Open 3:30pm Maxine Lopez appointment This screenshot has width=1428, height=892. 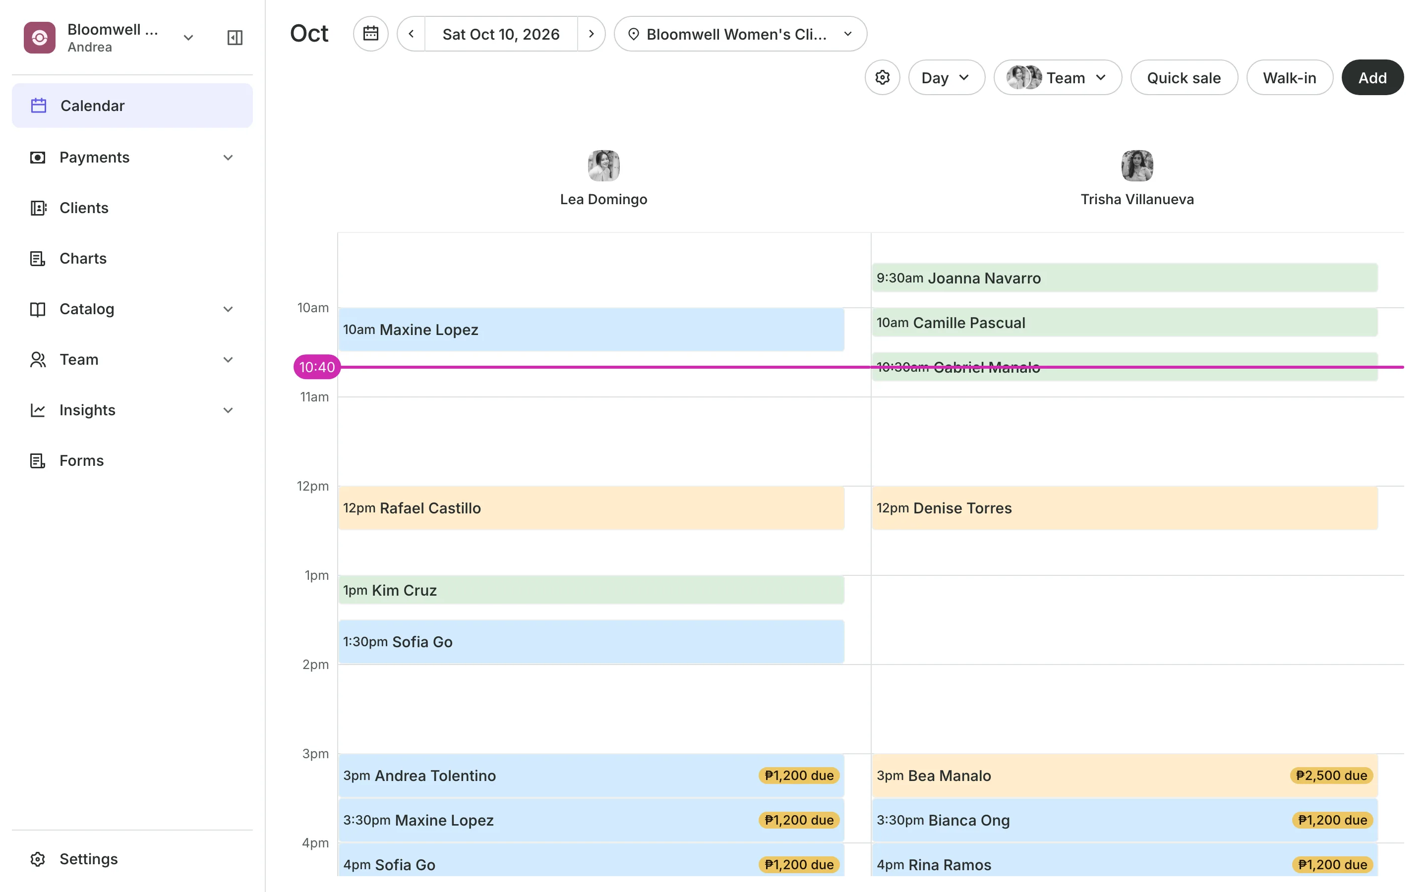click(x=591, y=821)
